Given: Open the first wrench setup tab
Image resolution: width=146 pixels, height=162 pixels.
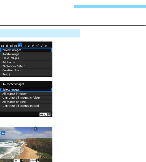Looking at the screenshot, I should tap(29, 46).
